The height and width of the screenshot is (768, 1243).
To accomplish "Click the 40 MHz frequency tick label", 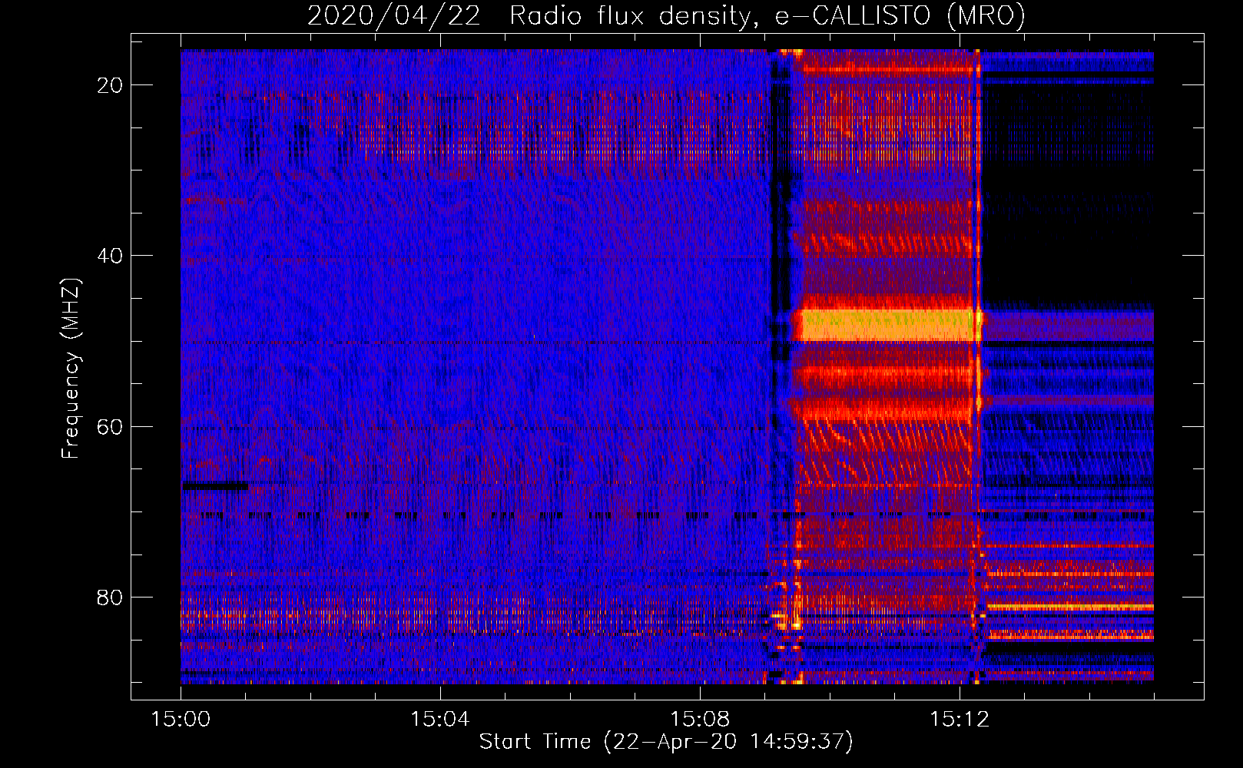I will point(110,256).
